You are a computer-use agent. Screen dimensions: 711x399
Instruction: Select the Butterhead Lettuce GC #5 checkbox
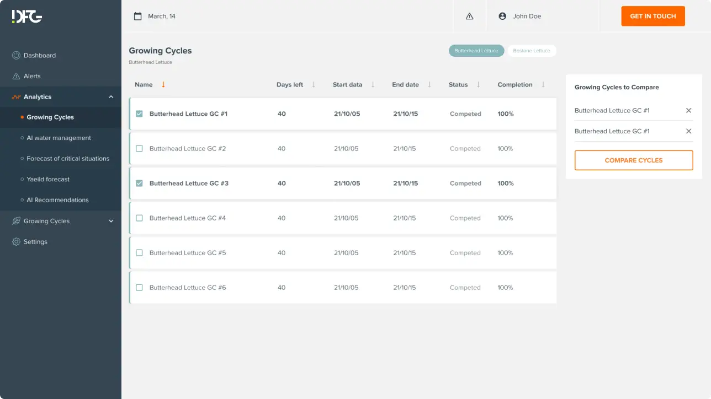139,253
